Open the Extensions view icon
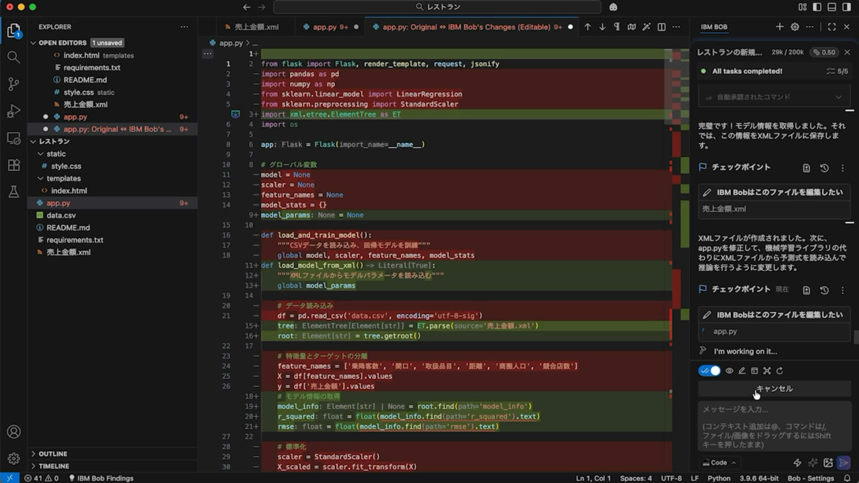859x483 pixels. (13, 165)
